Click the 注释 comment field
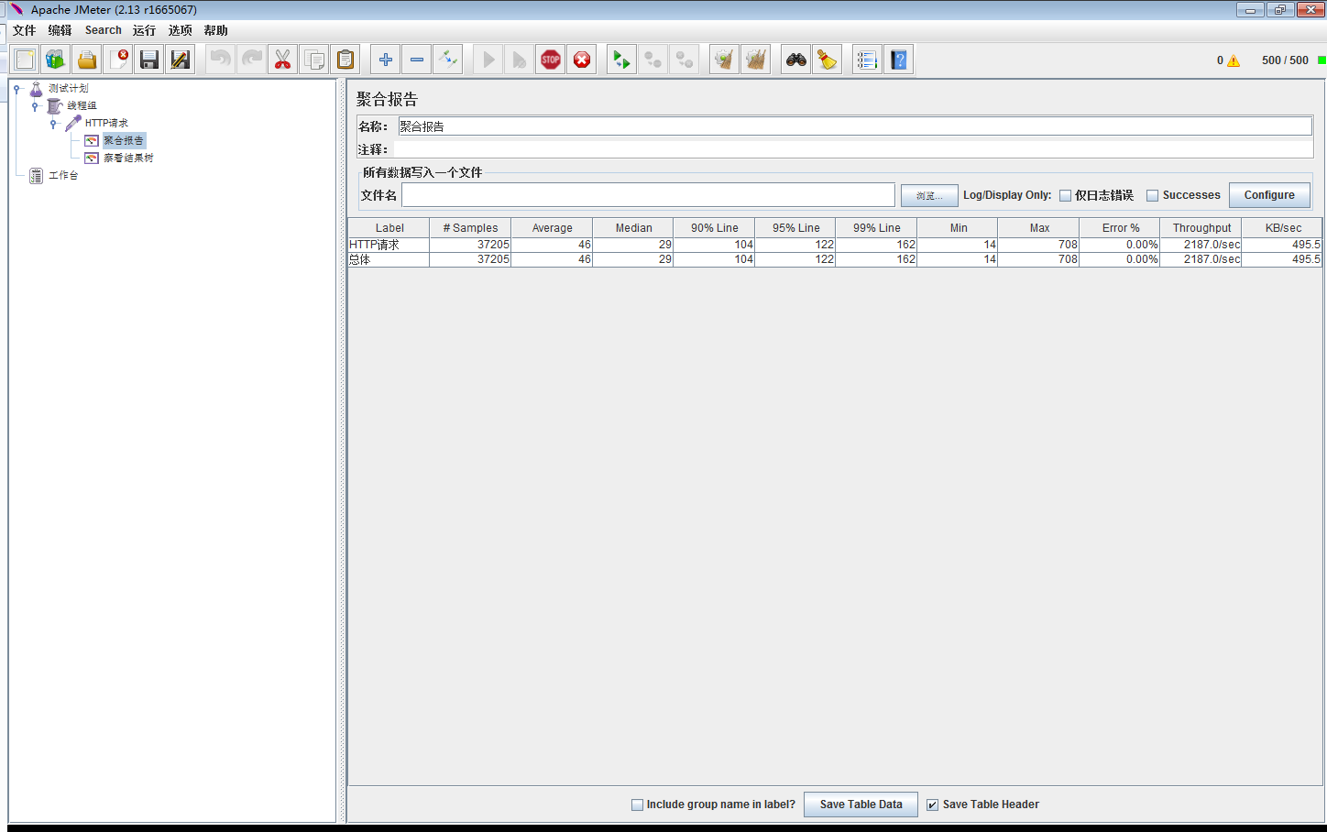The image size is (1327, 832). click(x=854, y=149)
